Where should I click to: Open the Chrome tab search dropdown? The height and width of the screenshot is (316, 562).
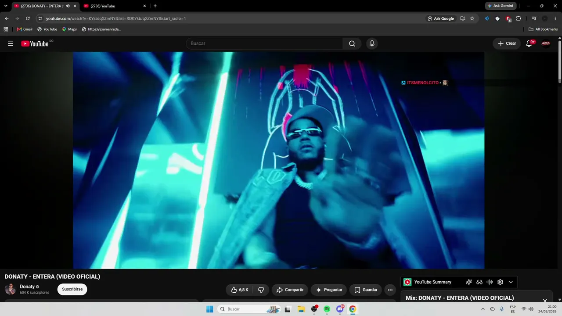(x=6, y=6)
